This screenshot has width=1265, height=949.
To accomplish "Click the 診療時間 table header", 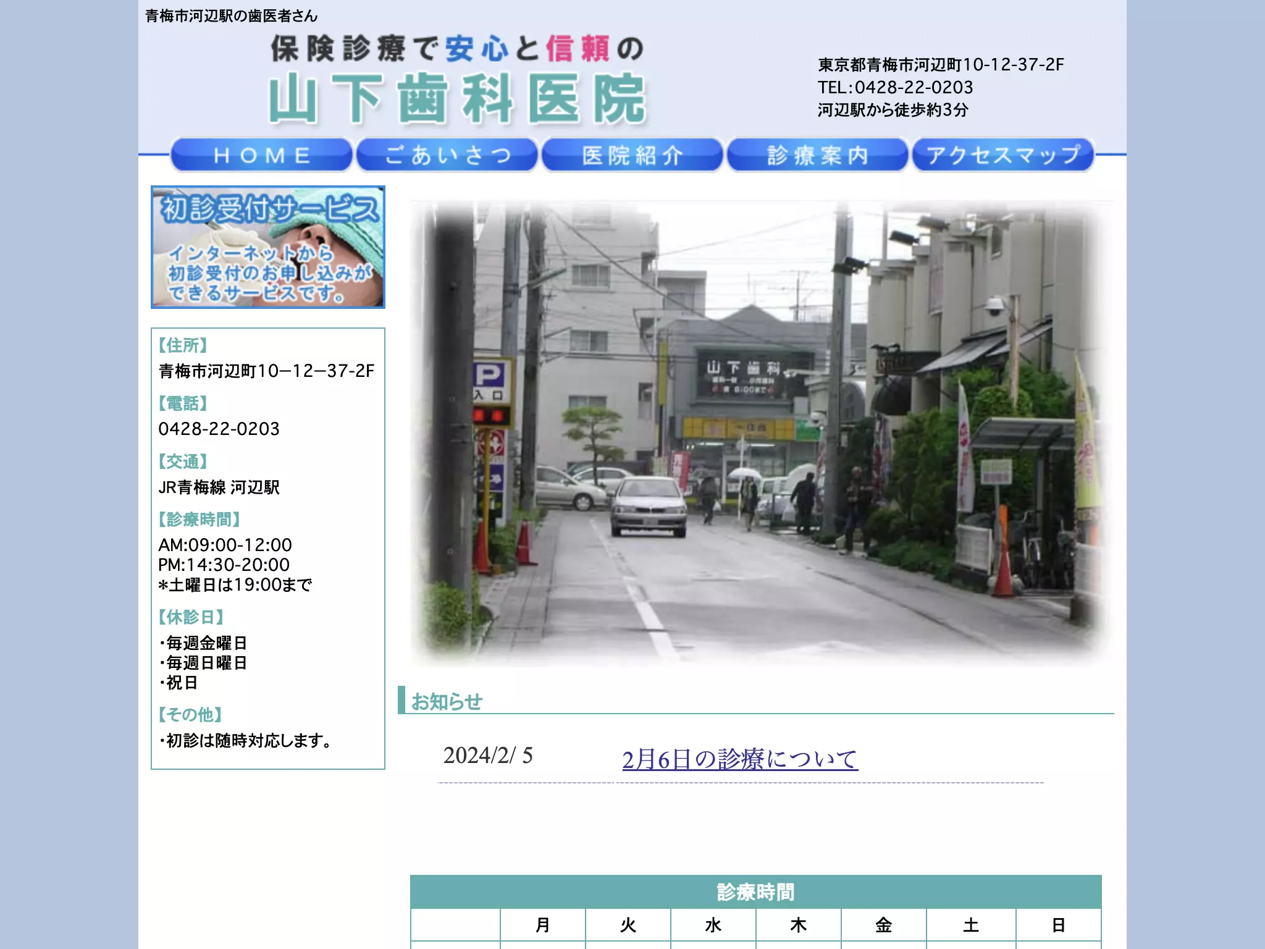I will point(755,892).
